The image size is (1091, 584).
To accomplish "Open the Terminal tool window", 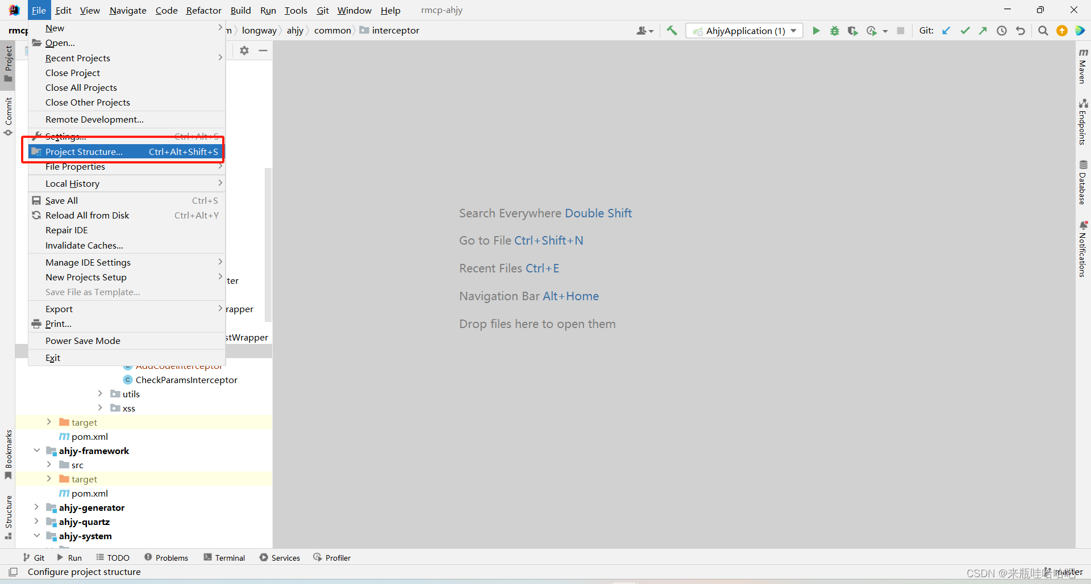I will (224, 557).
